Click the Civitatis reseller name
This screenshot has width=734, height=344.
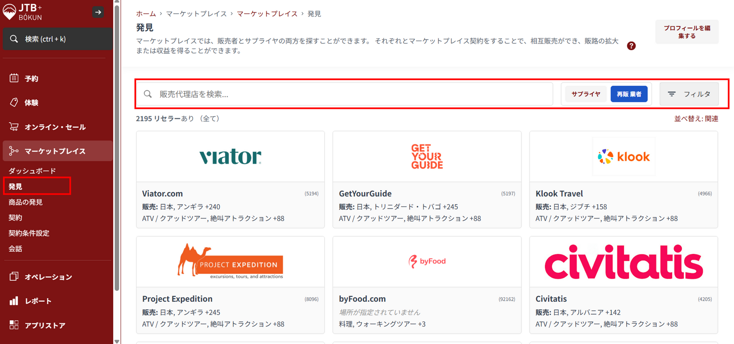point(551,299)
